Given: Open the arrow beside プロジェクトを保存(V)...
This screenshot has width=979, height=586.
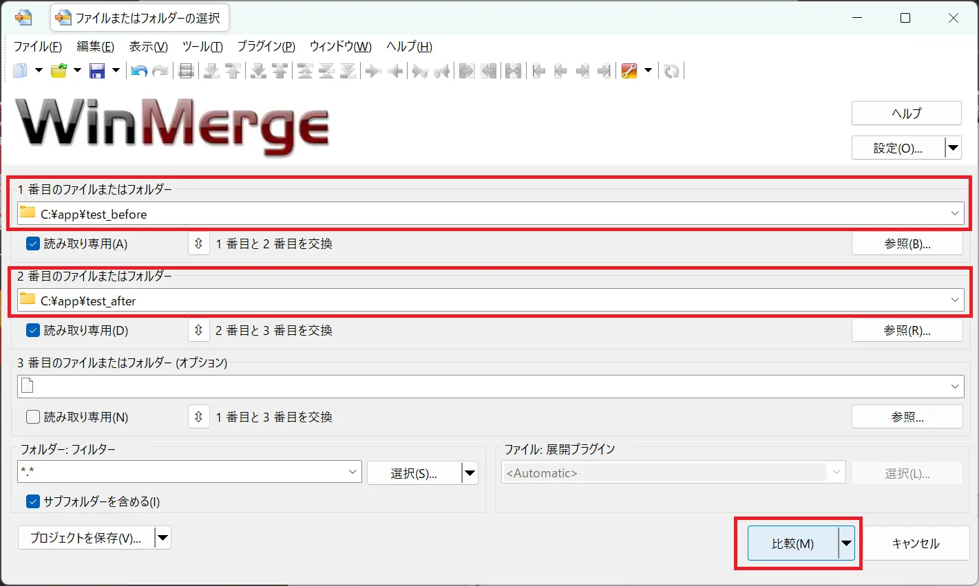Looking at the screenshot, I should pos(162,538).
